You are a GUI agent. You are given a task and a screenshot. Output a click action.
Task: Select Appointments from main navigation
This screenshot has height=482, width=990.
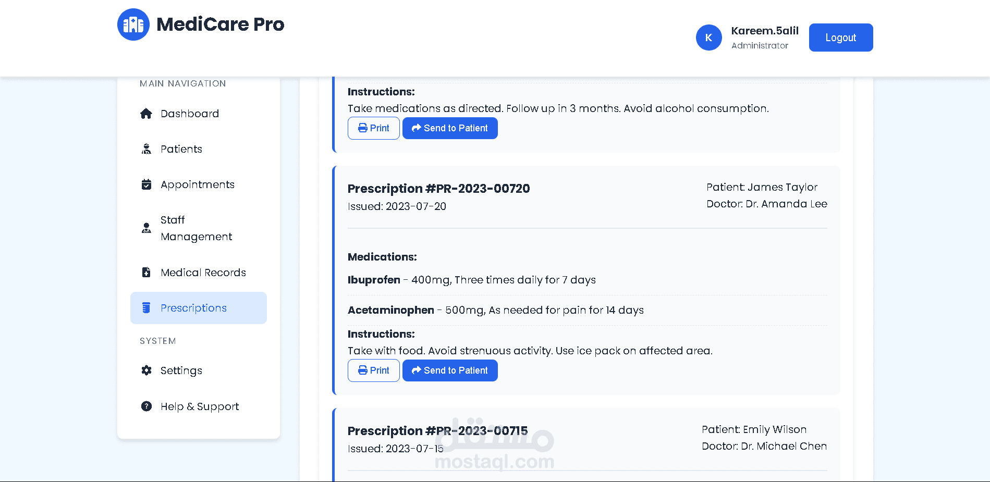[x=197, y=184]
